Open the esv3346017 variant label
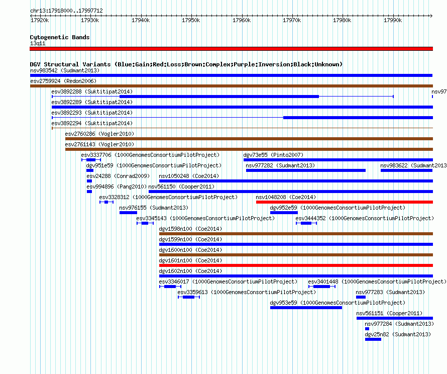Image resolution: width=447 pixels, height=374 pixels. click(228, 282)
